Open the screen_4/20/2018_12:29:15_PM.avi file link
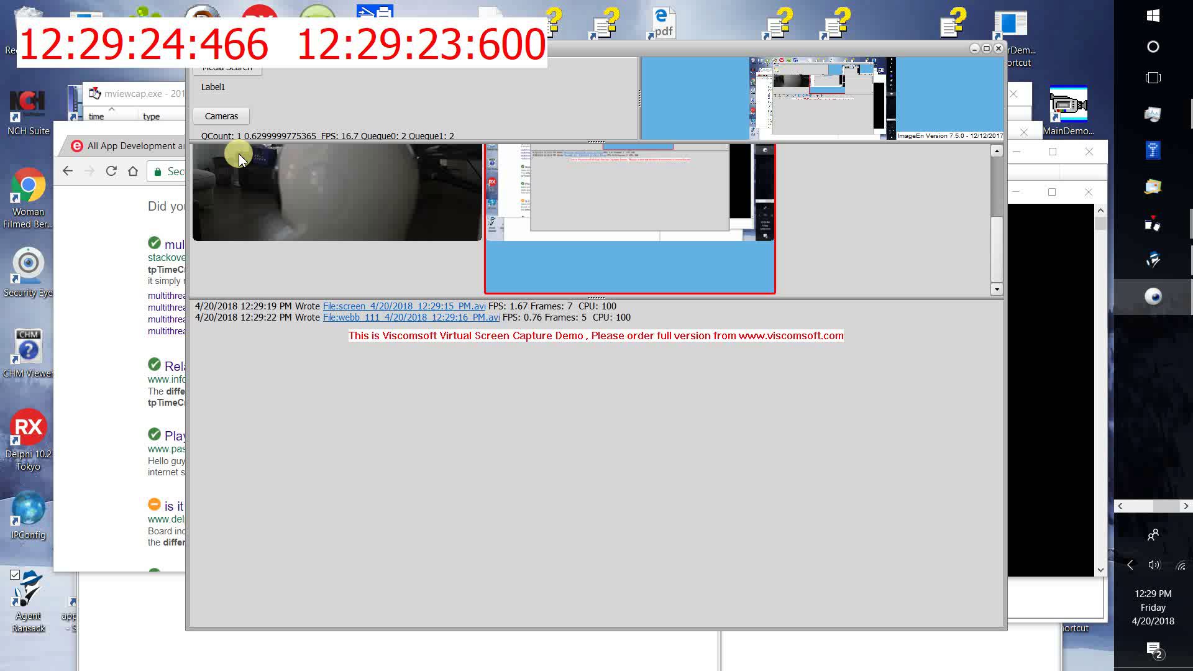The height and width of the screenshot is (671, 1193). [x=404, y=306]
